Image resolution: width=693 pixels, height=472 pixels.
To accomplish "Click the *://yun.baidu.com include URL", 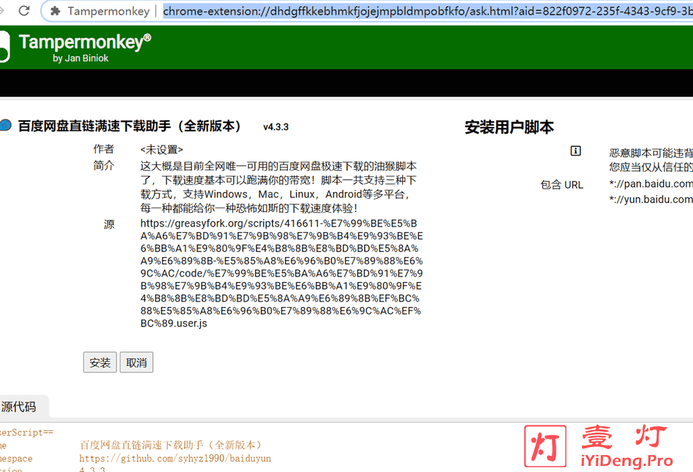I will (651, 199).
